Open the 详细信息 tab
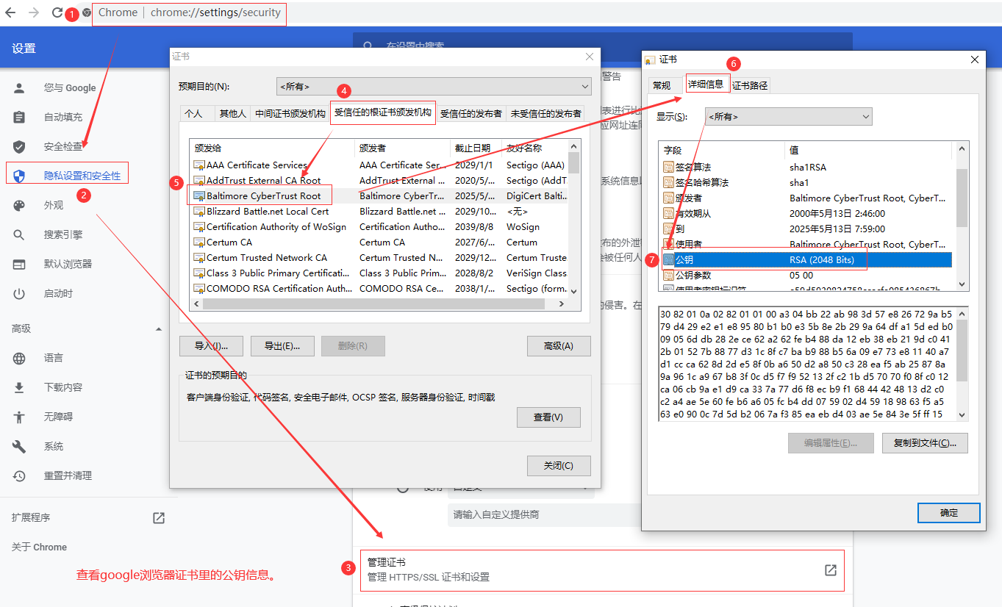The width and height of the screenshot is (1002, 607). [x=706, y=84]
